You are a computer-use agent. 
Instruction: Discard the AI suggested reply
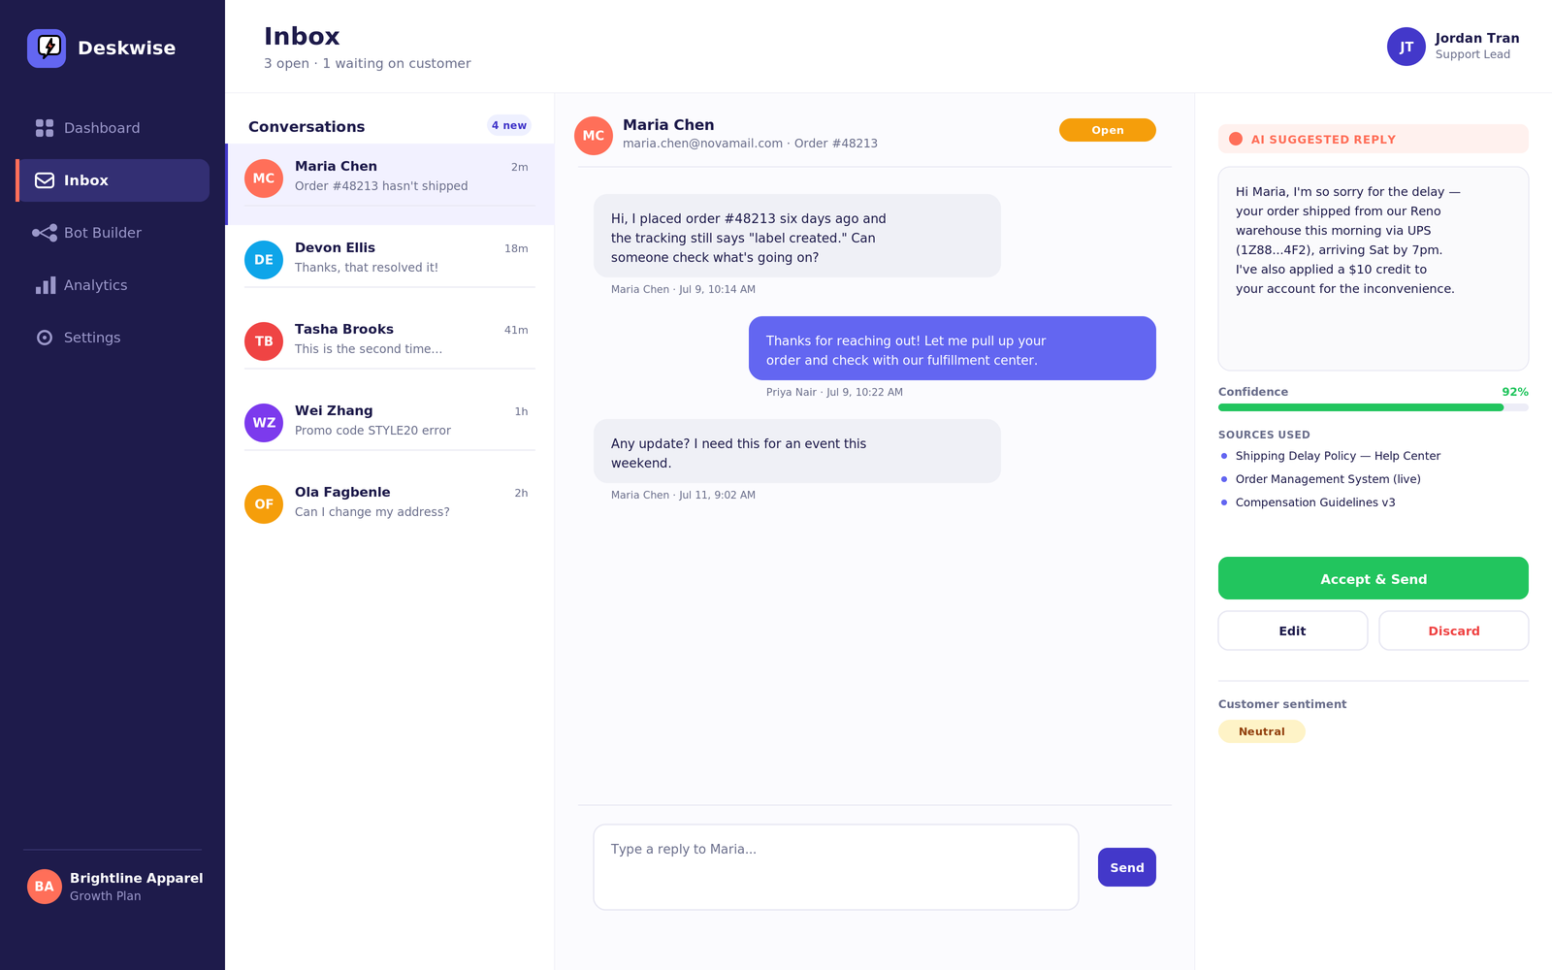point(1454,630)
